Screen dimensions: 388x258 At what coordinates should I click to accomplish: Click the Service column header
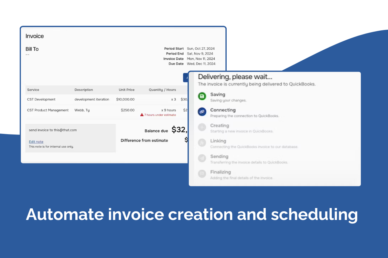[x=33, y=90]
